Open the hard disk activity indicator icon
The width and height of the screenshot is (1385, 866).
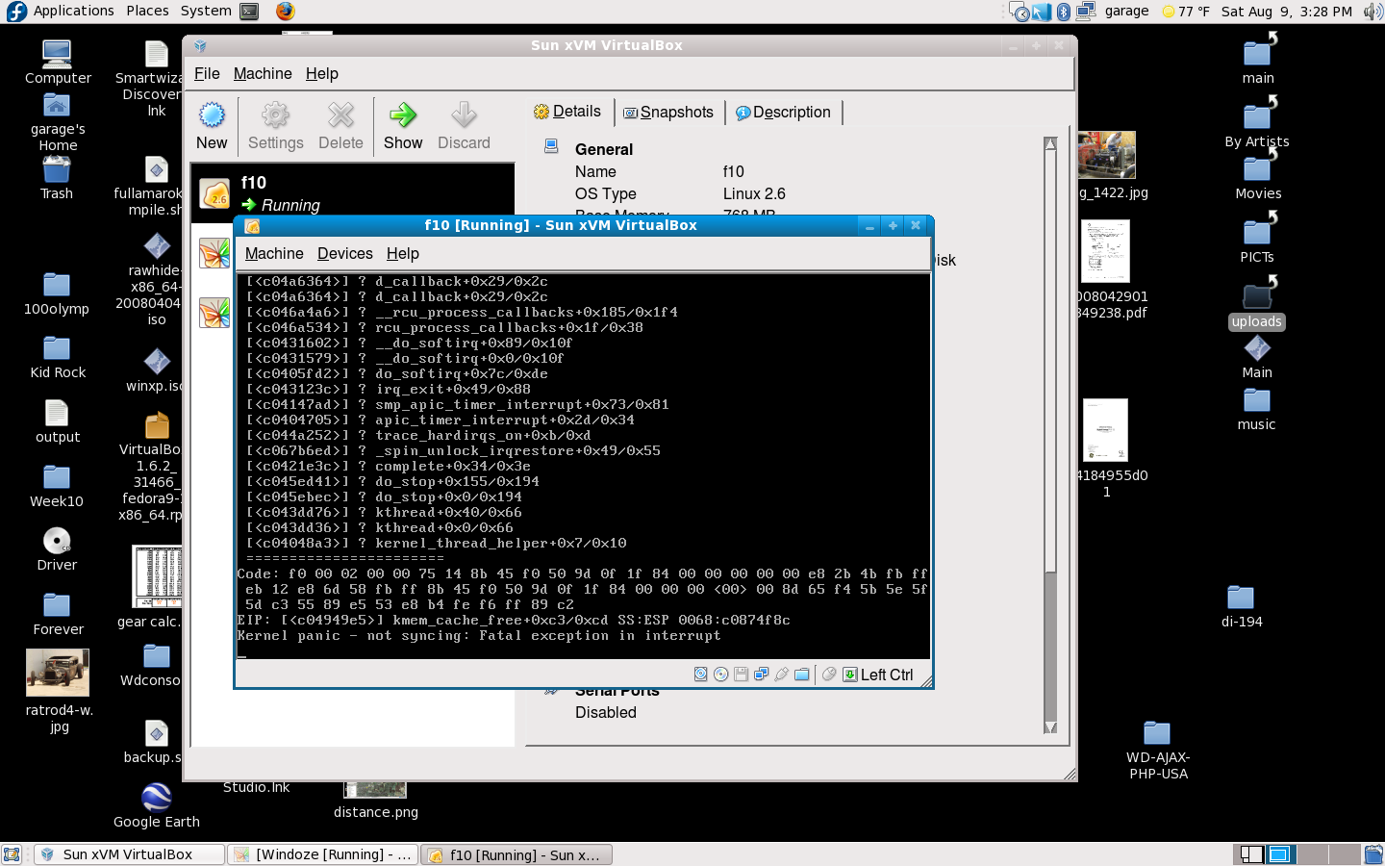(701, 675)
